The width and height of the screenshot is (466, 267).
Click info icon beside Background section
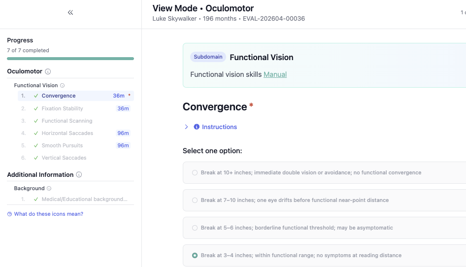coord(49,189)
